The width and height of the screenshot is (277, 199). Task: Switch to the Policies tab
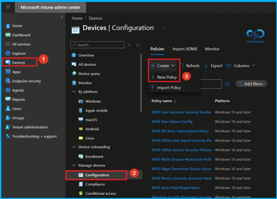157,49
